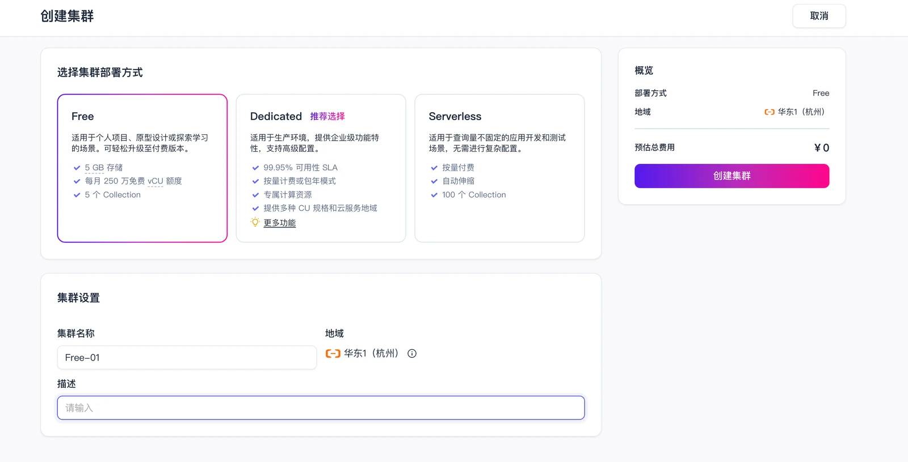Click 提供多种 CU 规格和云服务地域 text
Image resolution: width=908 pixels, height=462 pixels.
pos(320,209)
